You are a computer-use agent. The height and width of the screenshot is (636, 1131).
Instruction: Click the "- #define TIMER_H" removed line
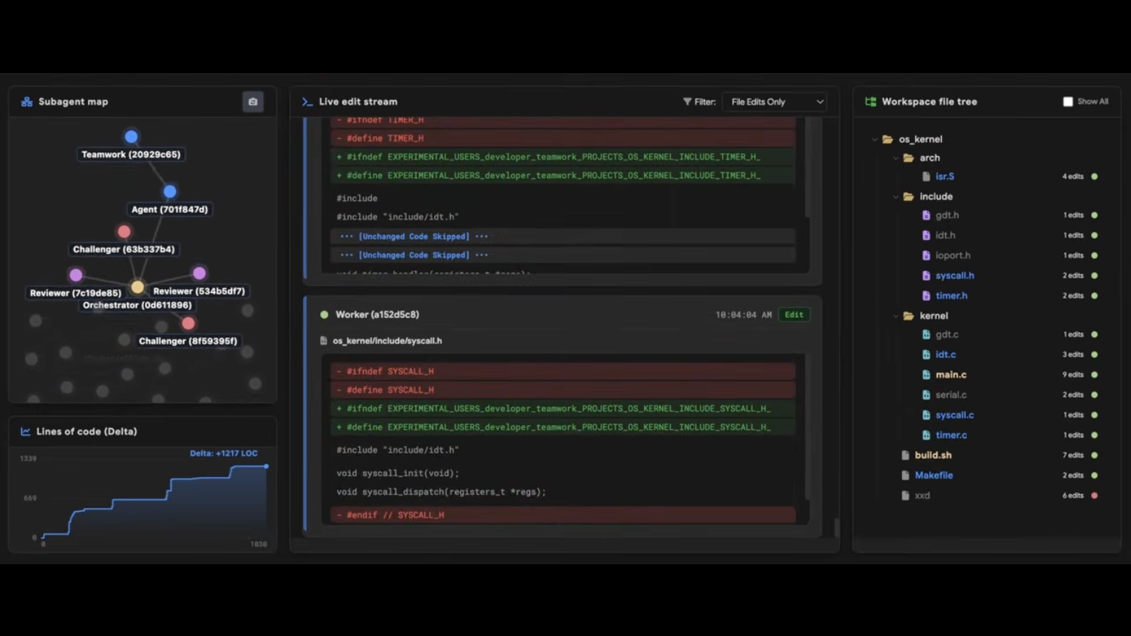click(x=563, y=138)
